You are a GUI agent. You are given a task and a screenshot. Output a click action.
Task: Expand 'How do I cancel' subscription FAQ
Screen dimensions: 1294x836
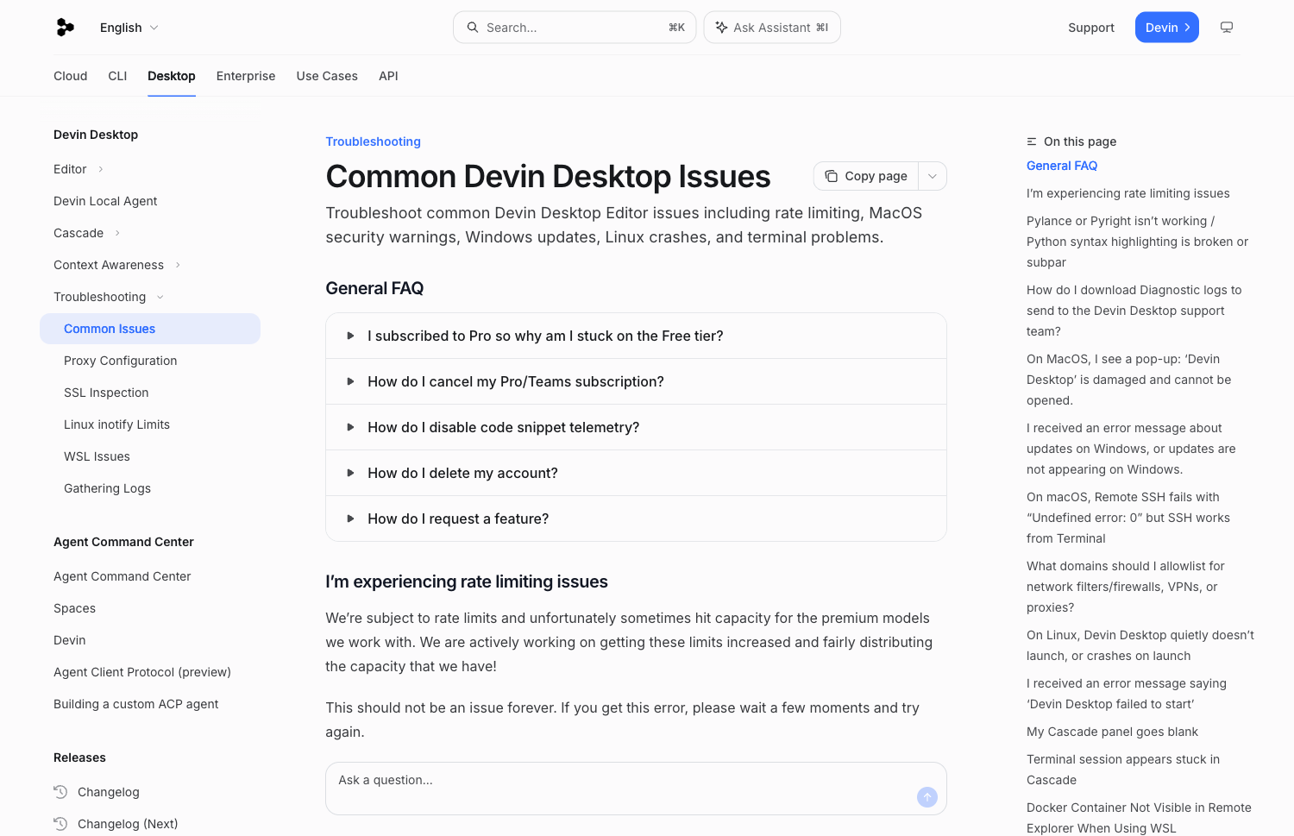tap(636, 381)
